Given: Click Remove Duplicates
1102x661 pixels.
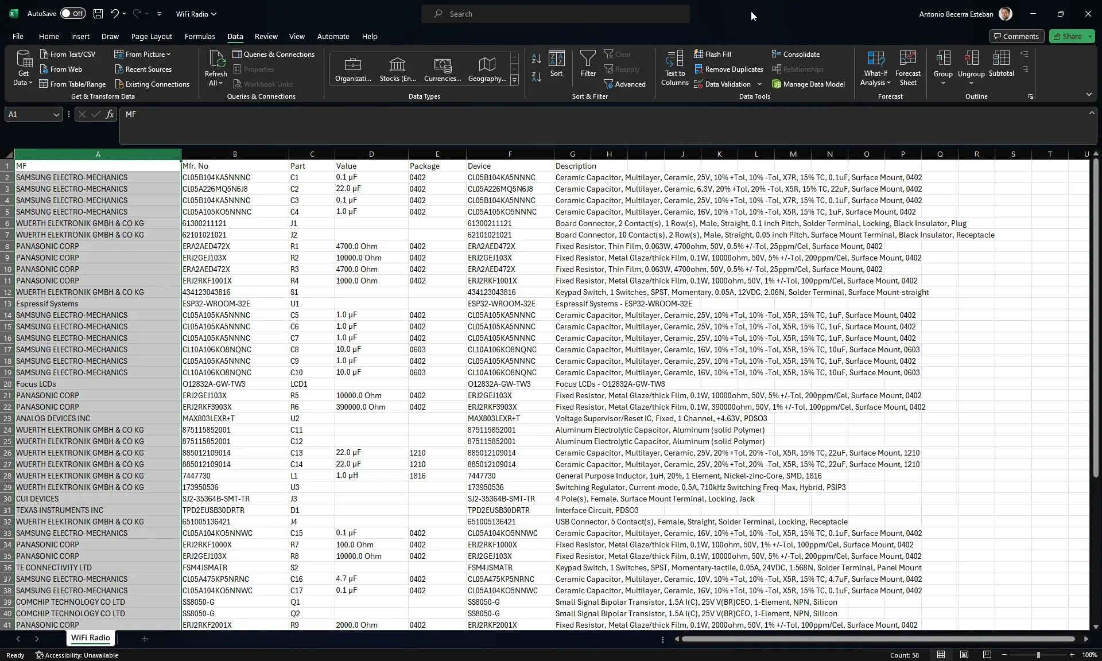Looking at the screenshot, I should (x=728, y=69).
